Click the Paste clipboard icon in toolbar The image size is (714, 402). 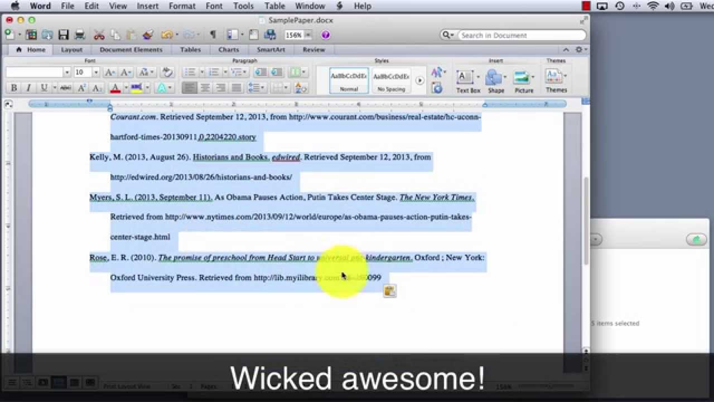pyautogui.click(x=132, y=35)
